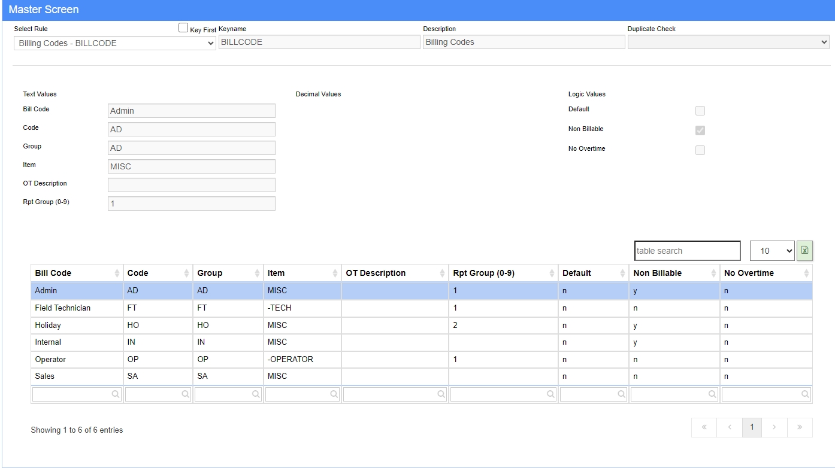Go to the last page of results
The height and width of the screenshot is (468, 835).
click(x=800, y=427)
